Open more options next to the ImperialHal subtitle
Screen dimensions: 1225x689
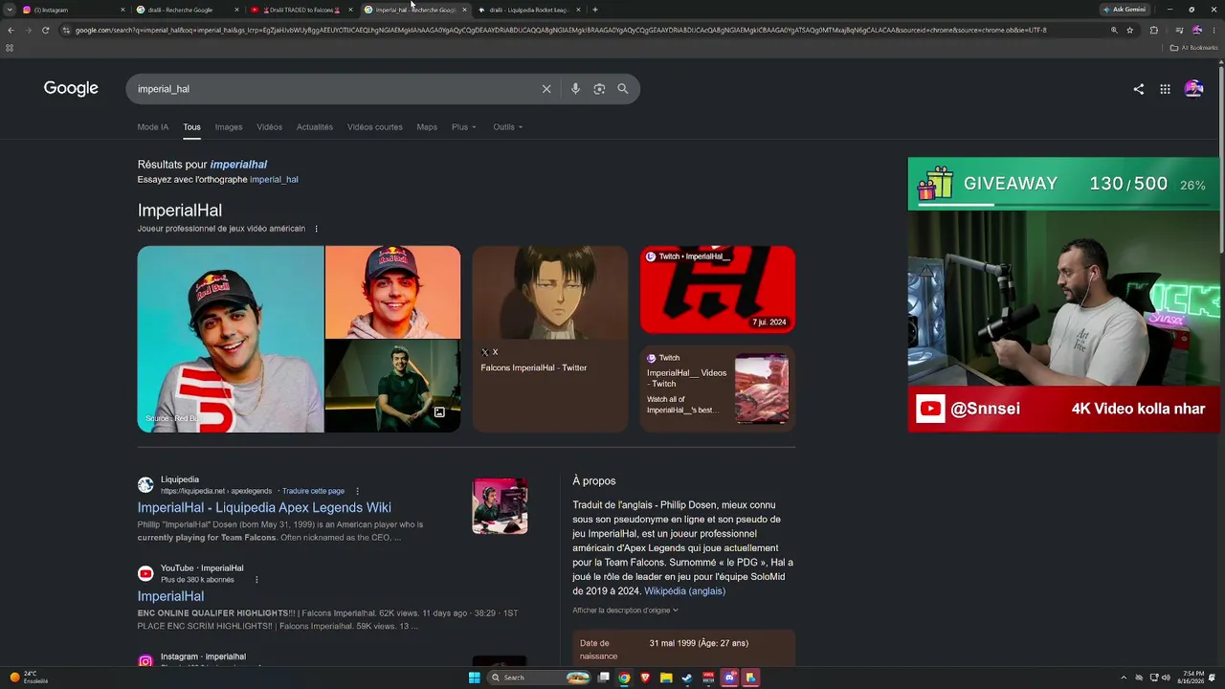coord(316,229)
